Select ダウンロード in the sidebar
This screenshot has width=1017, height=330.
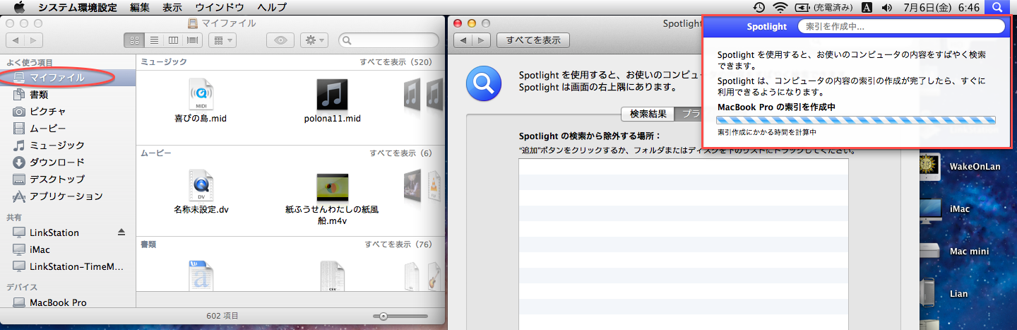coord(57,162)
